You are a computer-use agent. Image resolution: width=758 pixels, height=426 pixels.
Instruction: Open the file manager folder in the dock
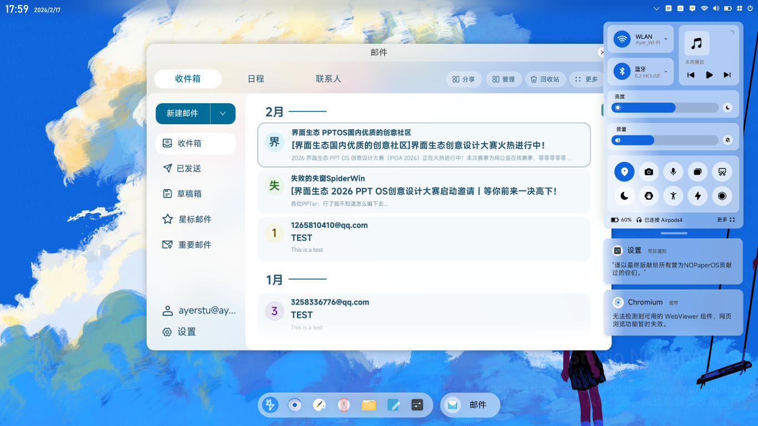pos(369,405)
